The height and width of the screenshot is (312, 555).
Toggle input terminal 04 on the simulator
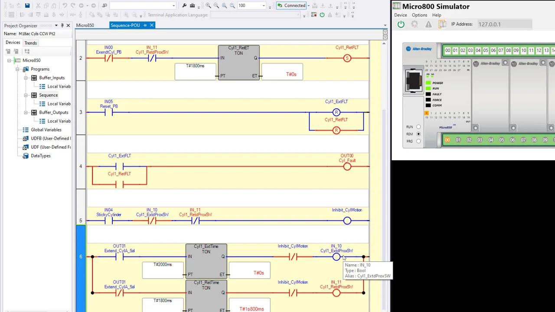[478, 51]
